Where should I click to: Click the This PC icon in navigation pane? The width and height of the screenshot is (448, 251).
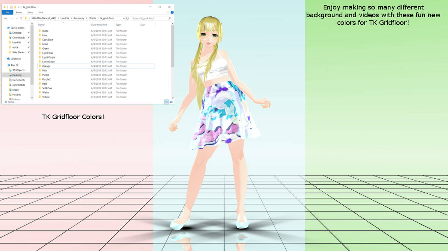8,65
